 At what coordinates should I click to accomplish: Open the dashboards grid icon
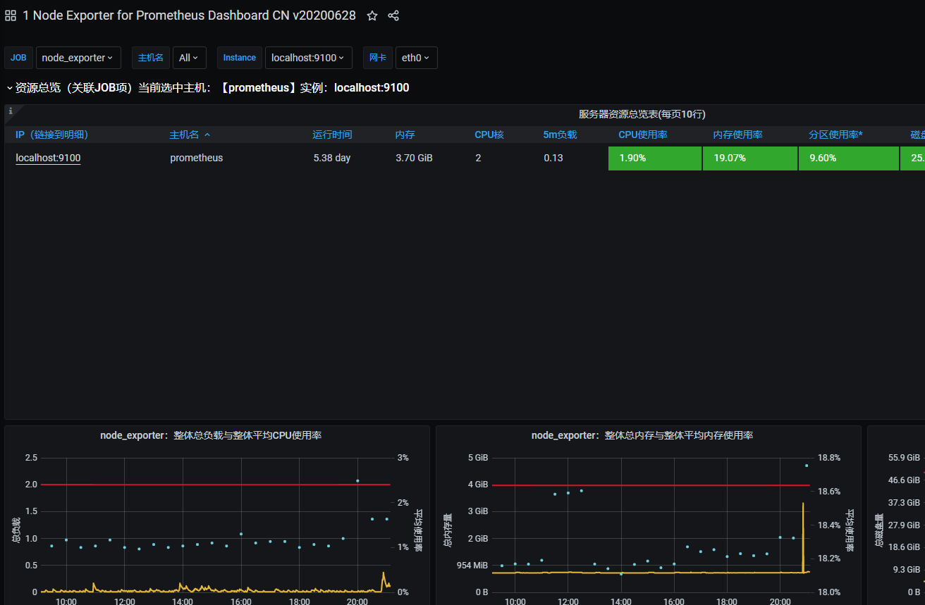coord(11,15)
